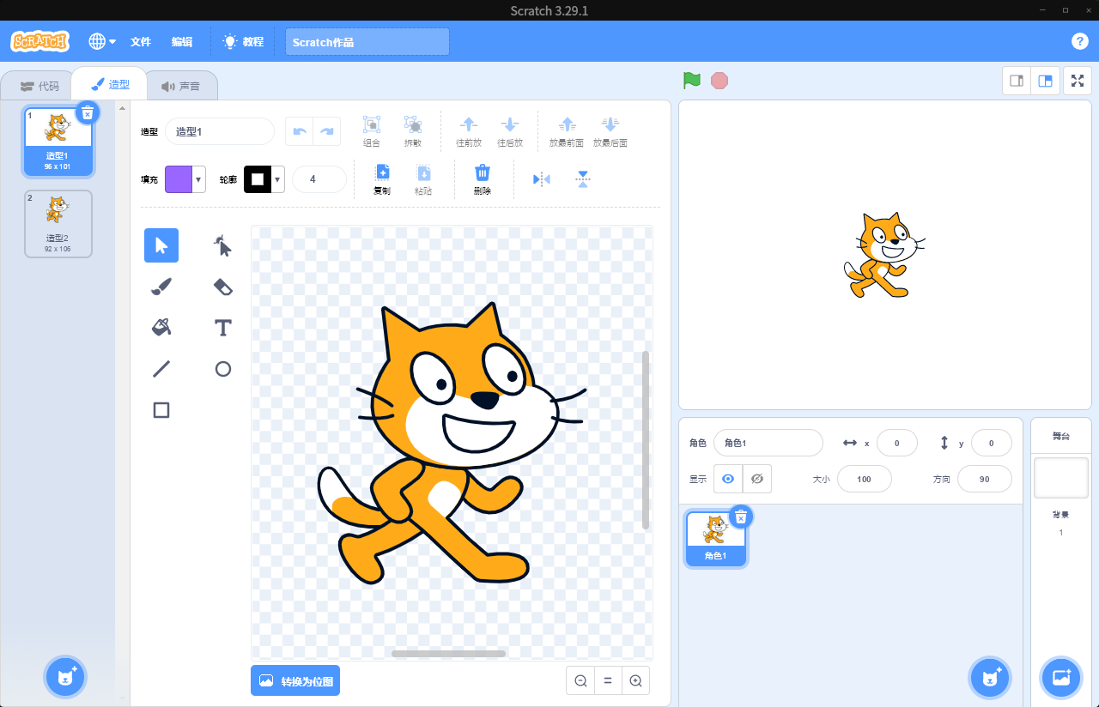
Task: Select the Fill bucket tool
Action: click(161, 327)
